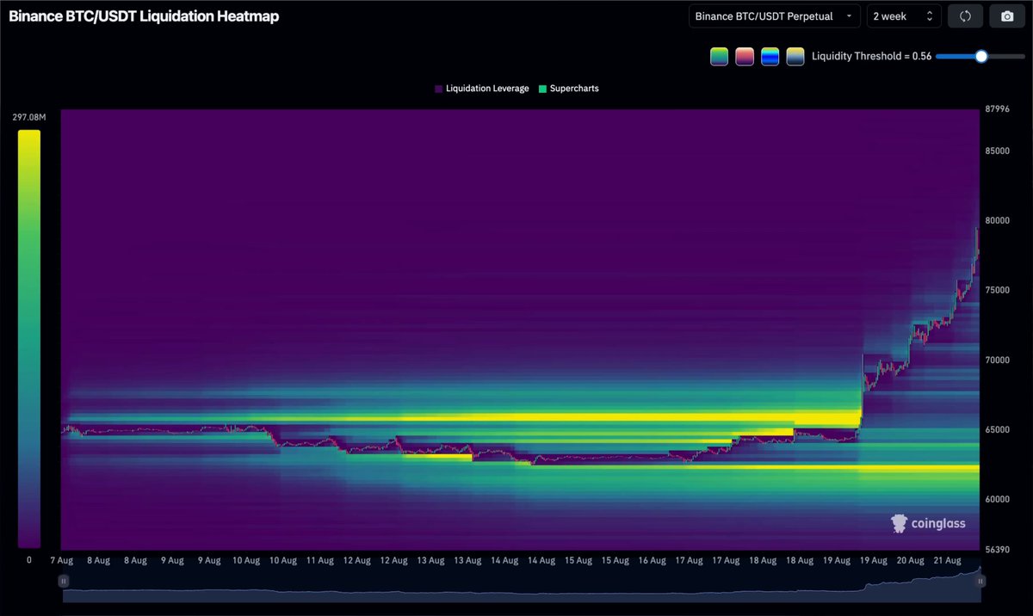Select the yellow-to-navy heatmap color scheme
This screenshot has width=1033, height=616.
click(795, 56)
